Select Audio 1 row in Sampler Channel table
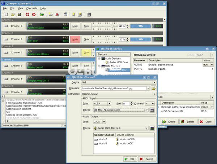Image resolution: width=217 pixels, height=164 pixels. coord(124,143)
